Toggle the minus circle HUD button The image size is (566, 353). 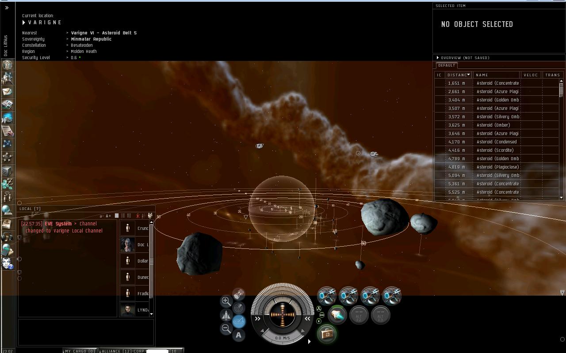coord(321,315)
